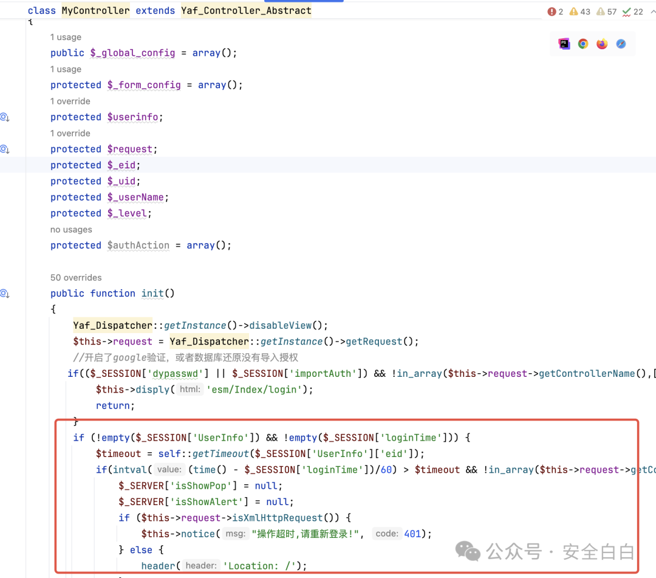Click the $authAction property
Viewport: 656px width, 578px height.
click(x=138, y=246)
